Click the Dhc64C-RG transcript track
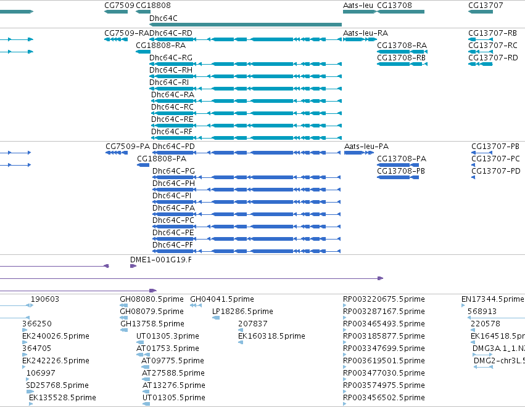 (246, 64)
